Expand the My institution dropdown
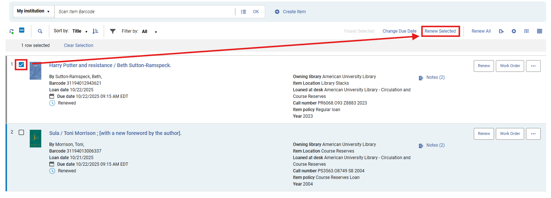This screenshot has width=551, height=198. pyautogui.click(x=33, y=11)
